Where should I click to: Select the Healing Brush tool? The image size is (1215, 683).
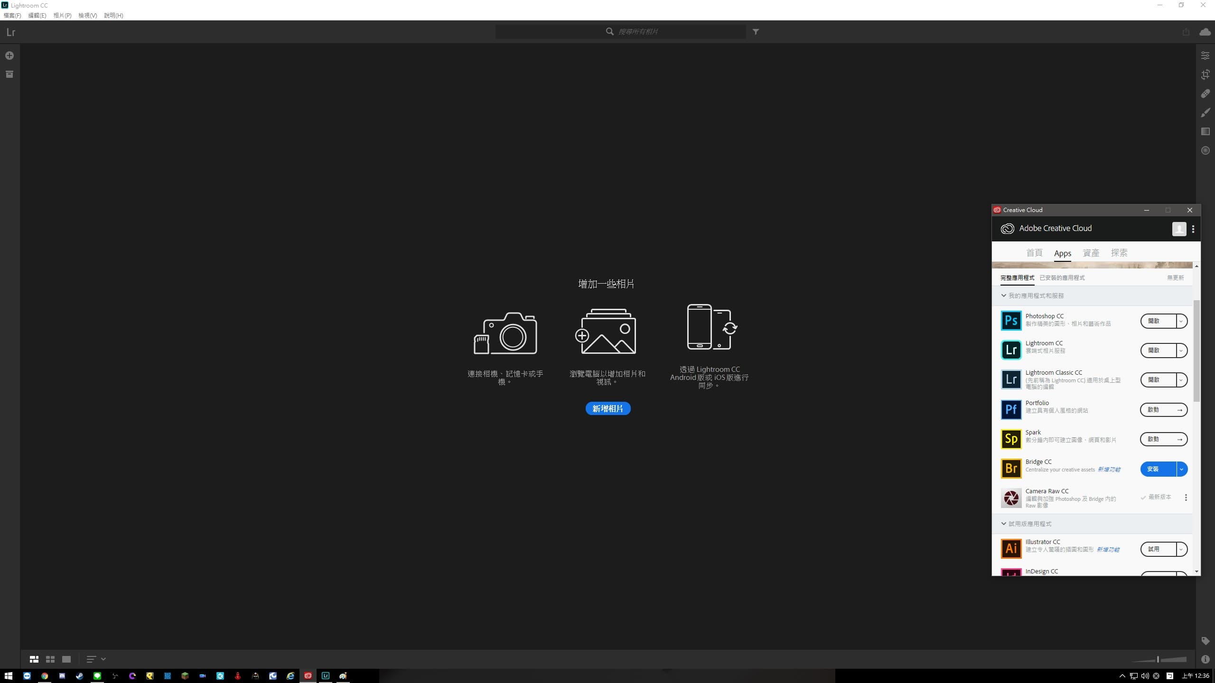click(x=1205, y=93)
